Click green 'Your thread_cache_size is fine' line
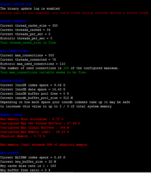 pyautogui.click(x=28, y=43)
